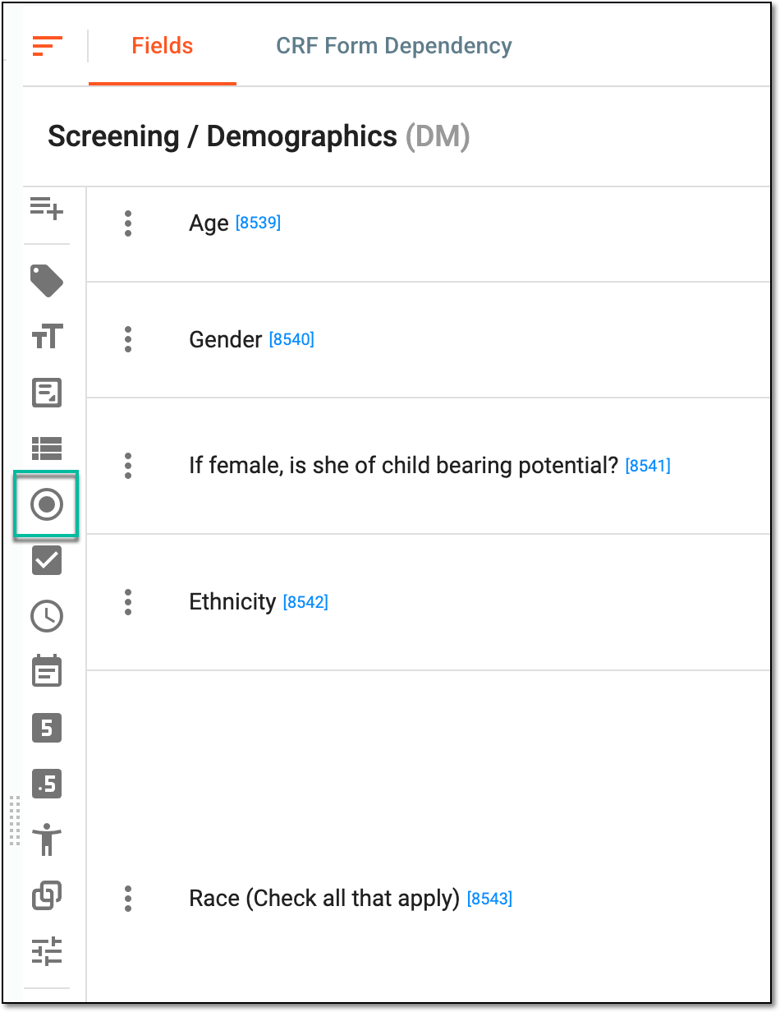Select the checkbox field tool icon
This screenshot has height=1012, width=780.
tap(47, 560)
